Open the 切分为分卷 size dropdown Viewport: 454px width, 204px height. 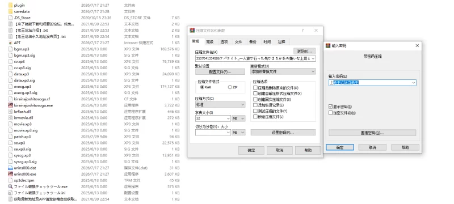(x=228, y=133)
